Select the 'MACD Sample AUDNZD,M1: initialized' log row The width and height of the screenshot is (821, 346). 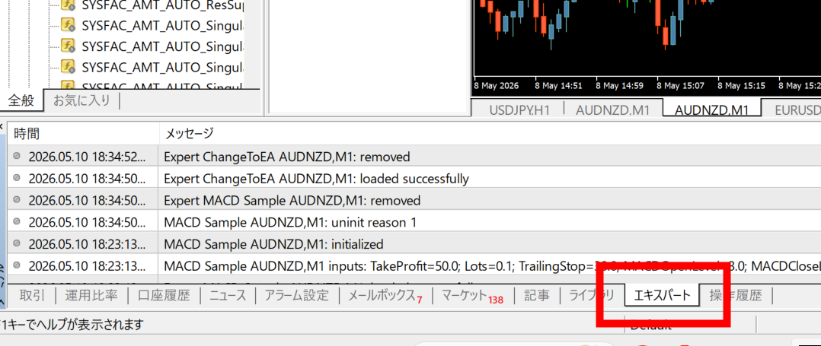[x=414, y=244]
